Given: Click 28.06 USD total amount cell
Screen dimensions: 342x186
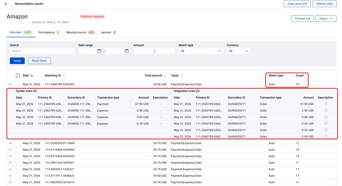Looking at the screenshot, I should click(160, 84).
